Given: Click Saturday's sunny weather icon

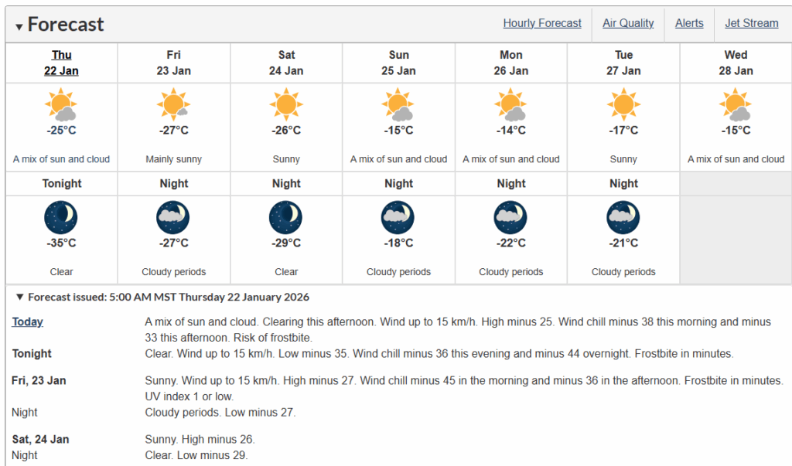Looking at the screenshot, I should tap(286, 104).
